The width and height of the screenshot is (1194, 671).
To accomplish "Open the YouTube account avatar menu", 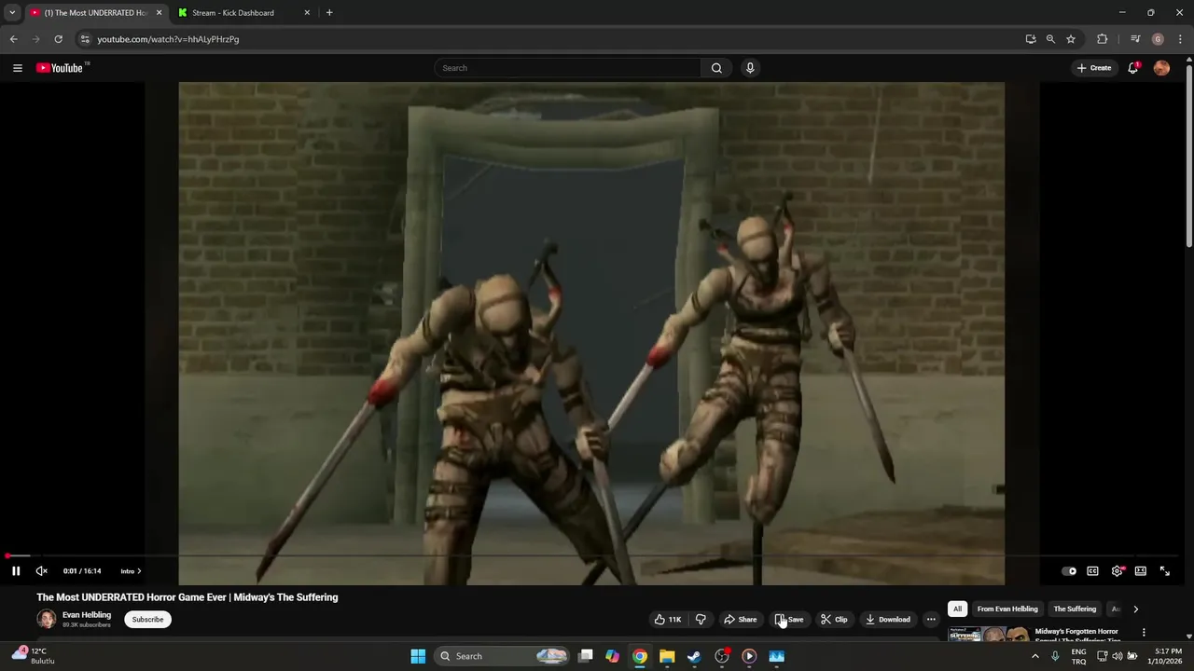I will click(1161, 68).
